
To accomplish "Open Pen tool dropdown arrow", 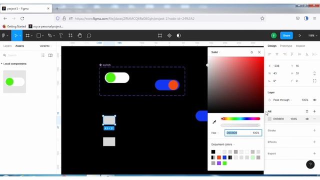I will point(54,35).
